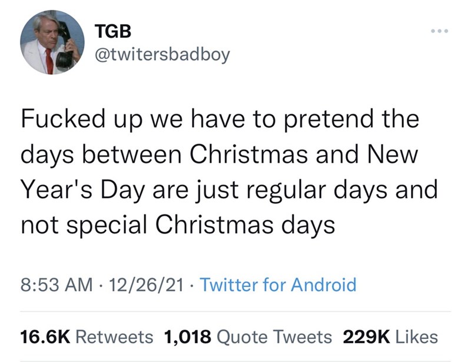The image size is (471, 362).
Task: Click the Retweets label
Action: pos(115,337)
